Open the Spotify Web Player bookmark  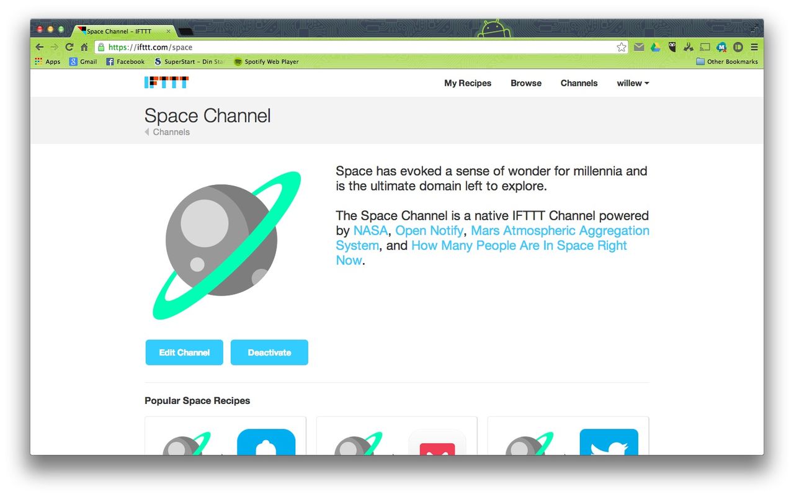(x=266, y=61)
